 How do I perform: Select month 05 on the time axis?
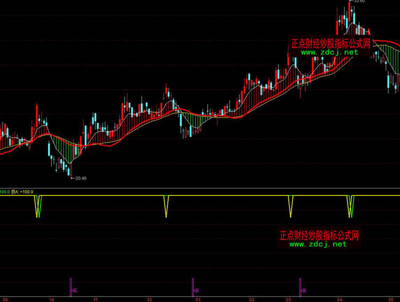390,299
